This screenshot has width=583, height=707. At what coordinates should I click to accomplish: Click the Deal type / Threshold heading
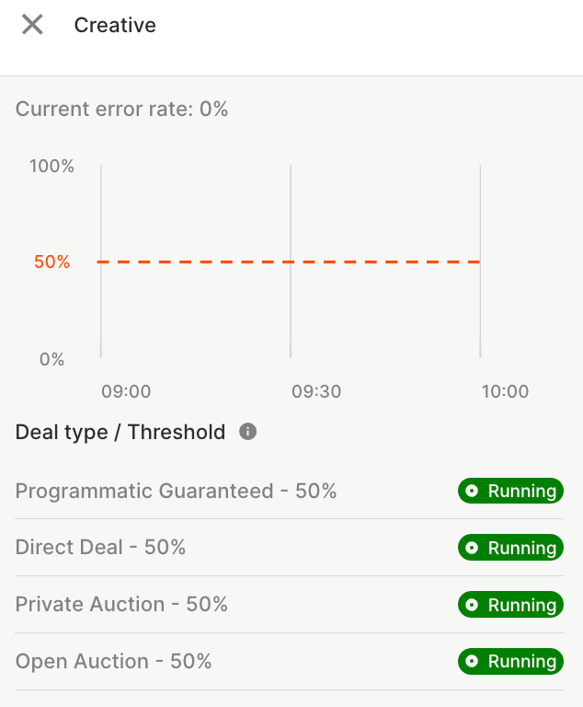(120, 432)
